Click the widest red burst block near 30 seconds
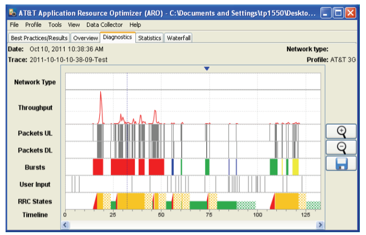 123,167
